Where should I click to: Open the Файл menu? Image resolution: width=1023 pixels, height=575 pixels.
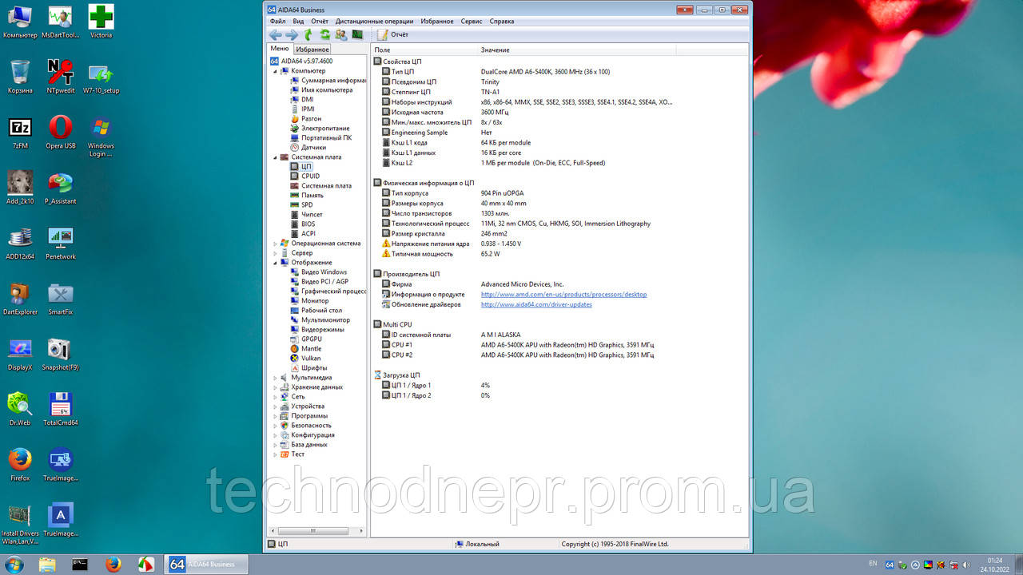[277, 22]
